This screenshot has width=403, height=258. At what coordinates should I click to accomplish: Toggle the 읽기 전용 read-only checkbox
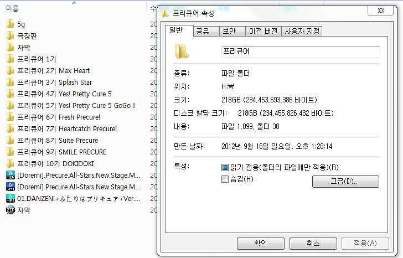click(x=225, y=168)
